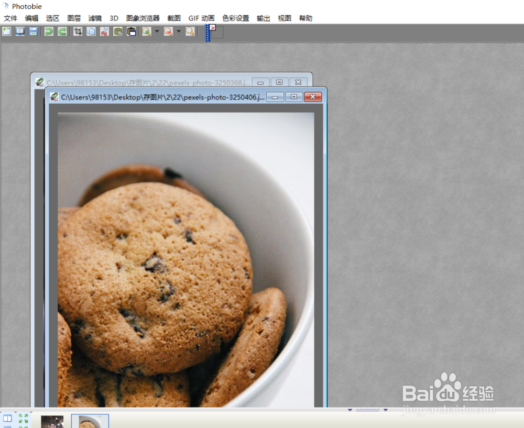This screenshot has width=524, height=428.
Task: Open the 文件 menu
Action: tap(10, 18)
